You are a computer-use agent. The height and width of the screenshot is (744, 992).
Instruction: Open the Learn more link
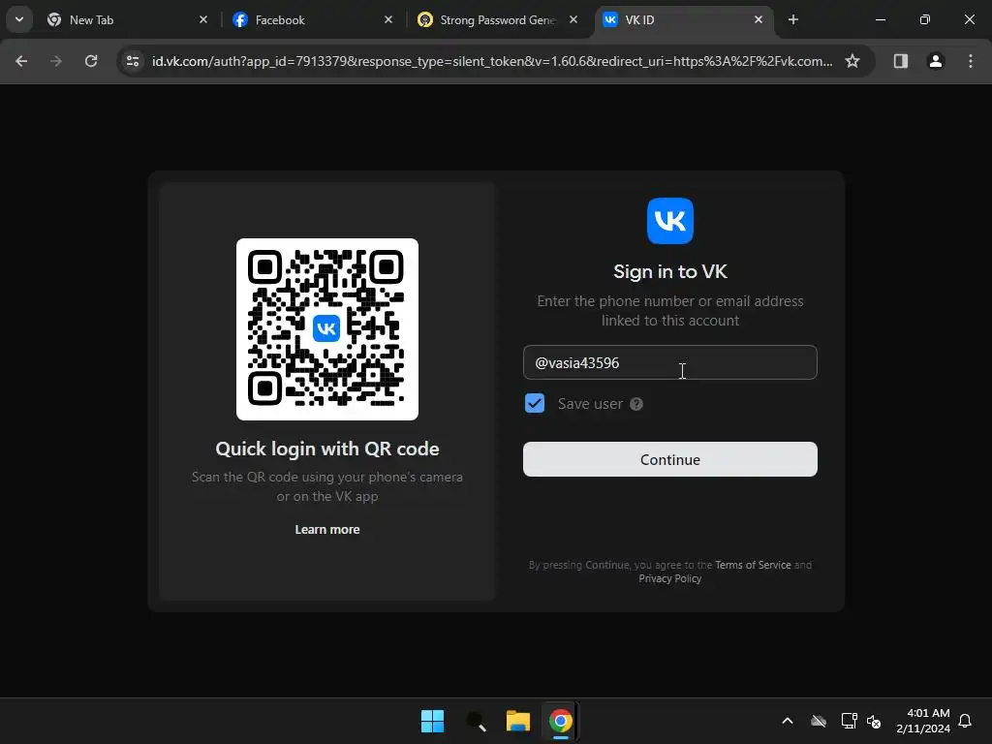[327, 530]
